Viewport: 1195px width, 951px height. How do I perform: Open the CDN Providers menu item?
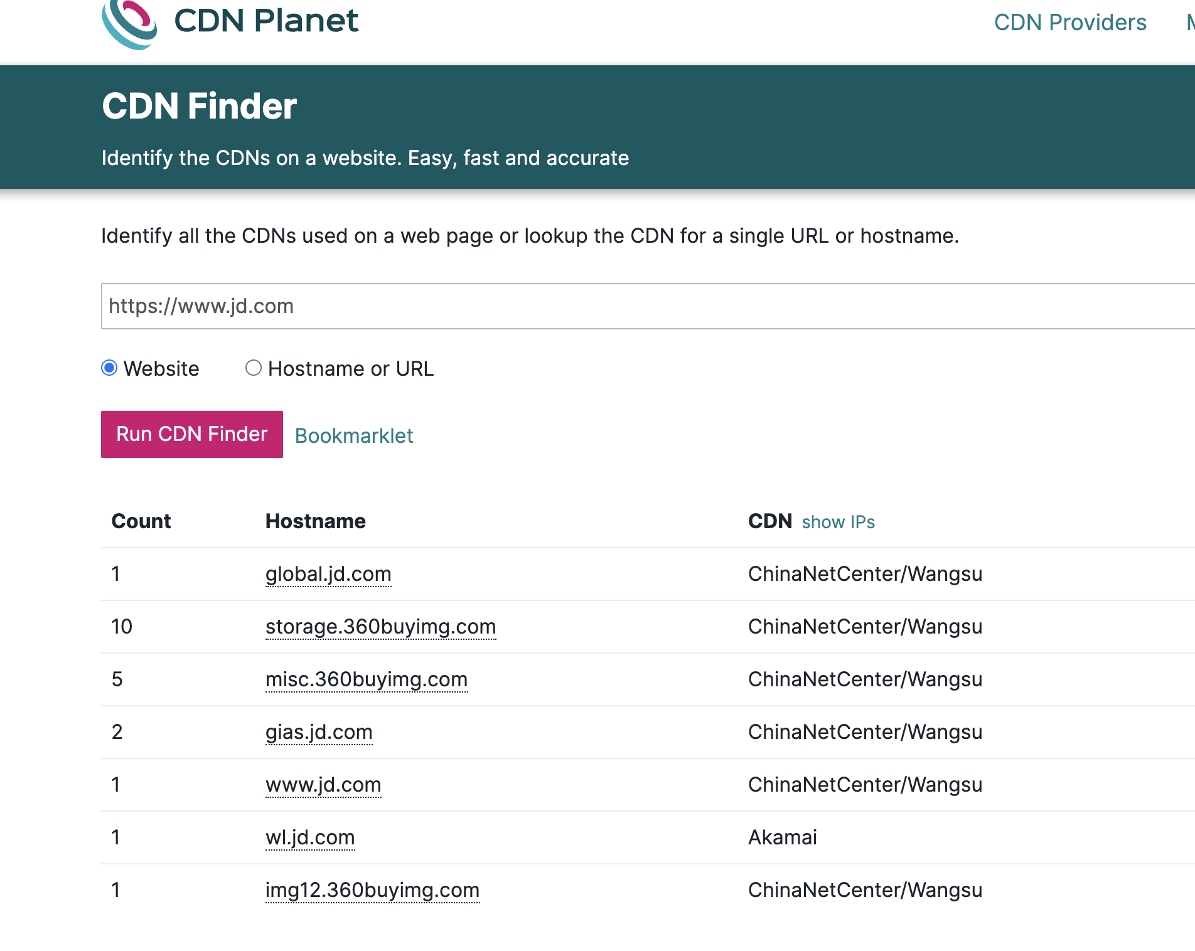[x=1069, y=23]
